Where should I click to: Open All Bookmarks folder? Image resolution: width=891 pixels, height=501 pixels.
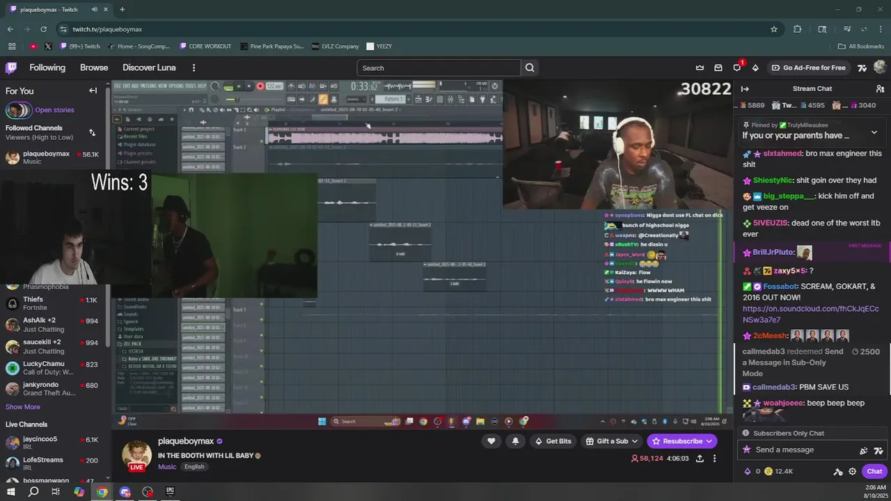pos(861,47)
